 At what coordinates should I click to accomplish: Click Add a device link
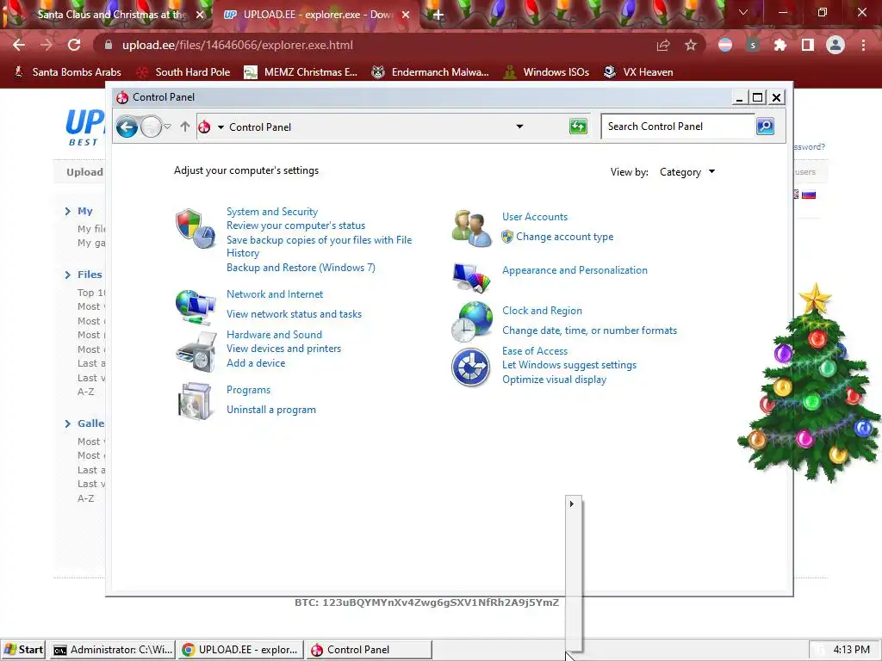tap(256, 363)
